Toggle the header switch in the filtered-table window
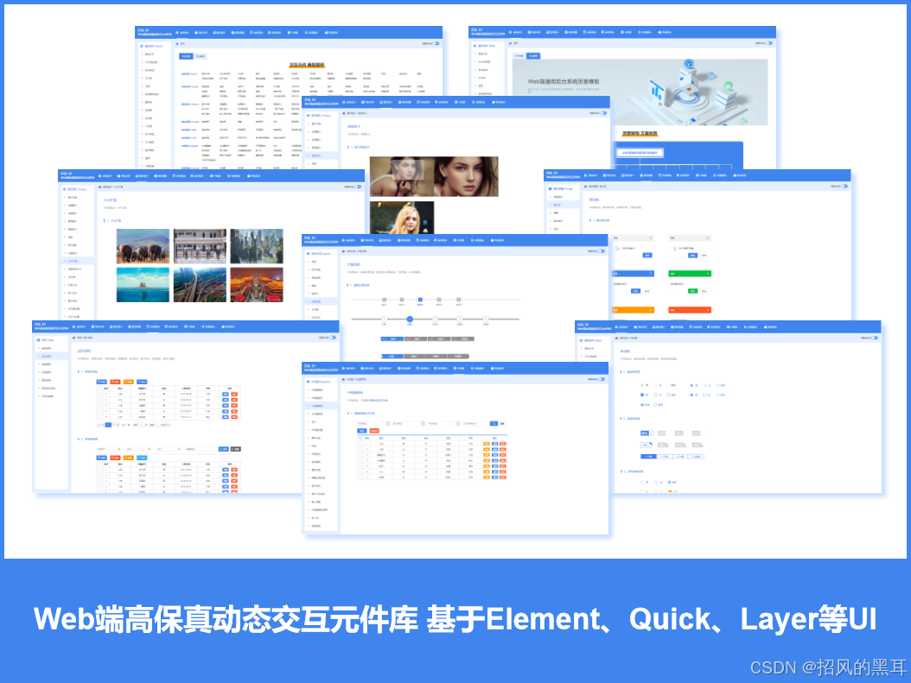The height and width of the screenshot is (683, 911). 602,379
